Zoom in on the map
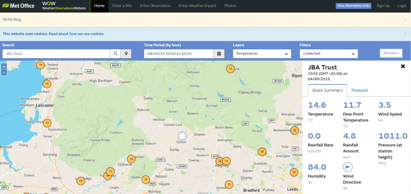Screen dimensions: 411x194 pyautogui.click(x=4, y=67)
